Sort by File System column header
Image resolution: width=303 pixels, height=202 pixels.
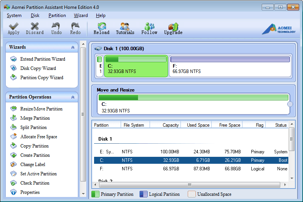tap(135, 125)
